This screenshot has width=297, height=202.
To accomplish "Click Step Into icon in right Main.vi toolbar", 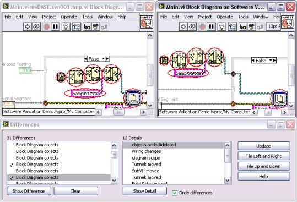I will pos(242,26).
